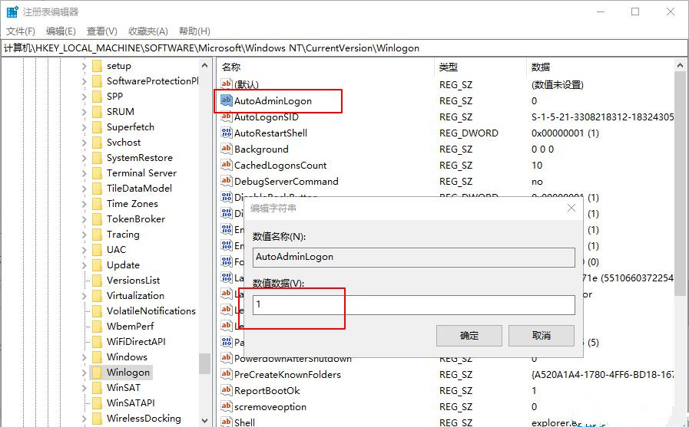This screenshot has height=427, width=689.
Task: Click the Winlogon folder icon in tree
Action: point(97,373)
